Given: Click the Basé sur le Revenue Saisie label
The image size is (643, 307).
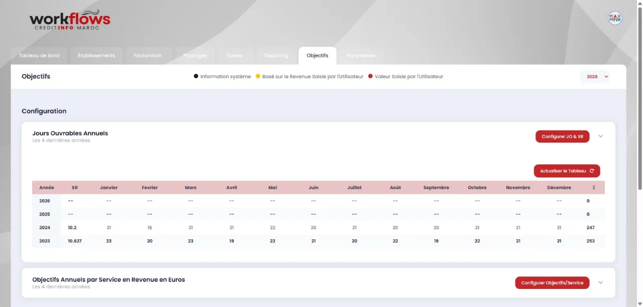Looking at the screenshot, I should (x=312, y=77).
